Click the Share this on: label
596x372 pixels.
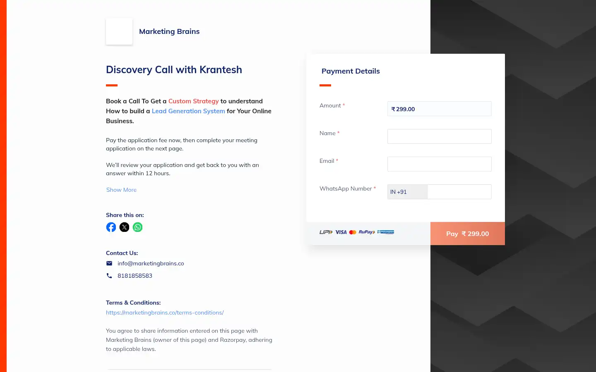pos(125,215)
